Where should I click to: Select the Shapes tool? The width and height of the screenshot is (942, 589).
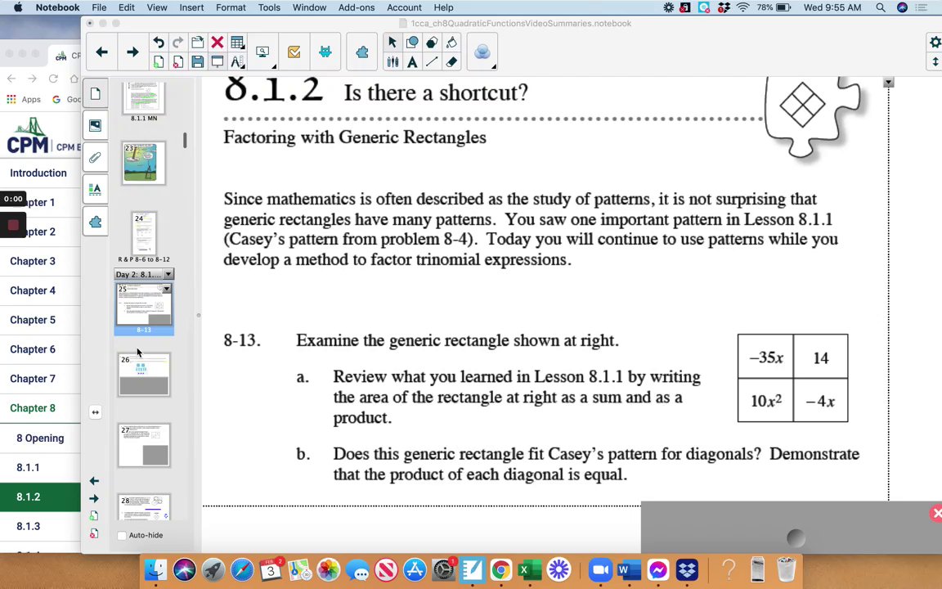[412, 42]
